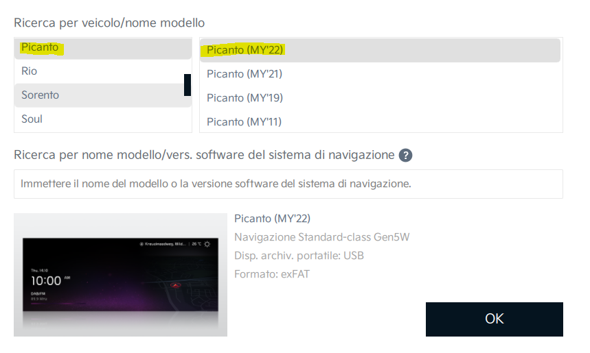
Task: Click the sun brightness icon in preview
Action: point(207,244)
